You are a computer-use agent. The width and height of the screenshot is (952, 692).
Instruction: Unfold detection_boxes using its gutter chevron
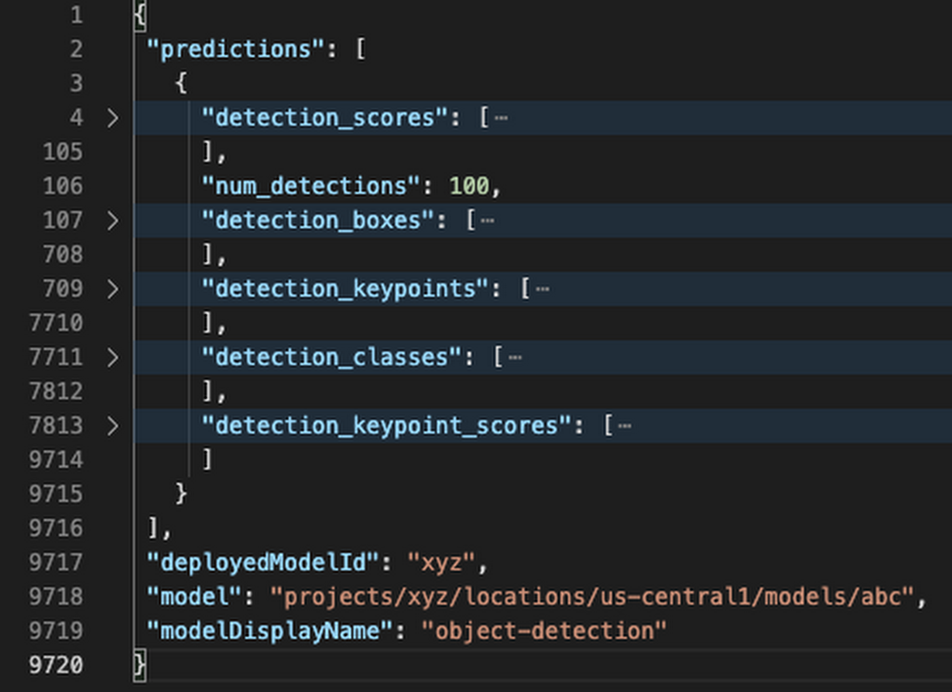pos(113,221)
